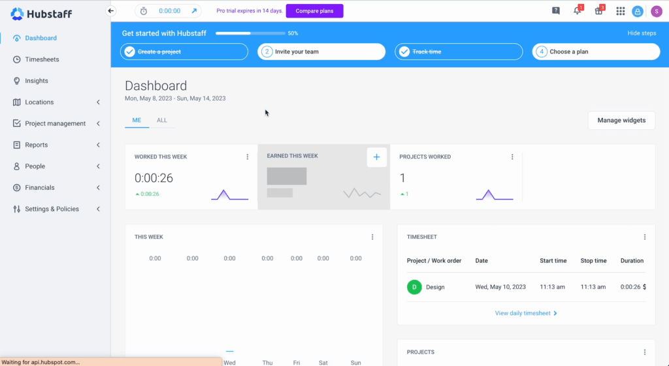
Task: Pop out the timer with arrow icon
Action: tap(194, 11)
